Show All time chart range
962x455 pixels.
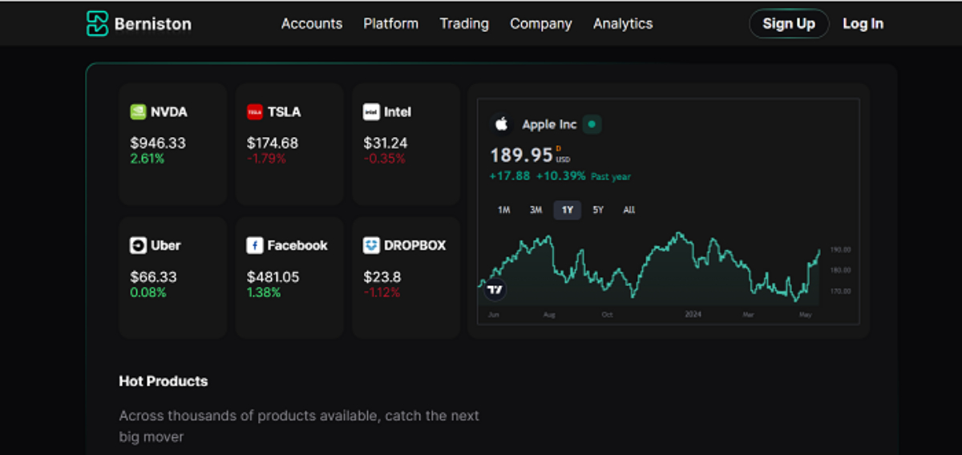click(x=629, y=210)
